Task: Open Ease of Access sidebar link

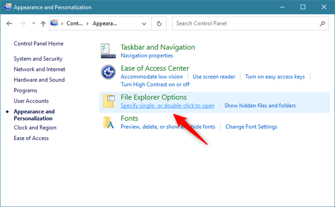Action: (31, 138)
